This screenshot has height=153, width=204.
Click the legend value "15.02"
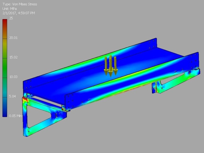click(x=13, y=57)
